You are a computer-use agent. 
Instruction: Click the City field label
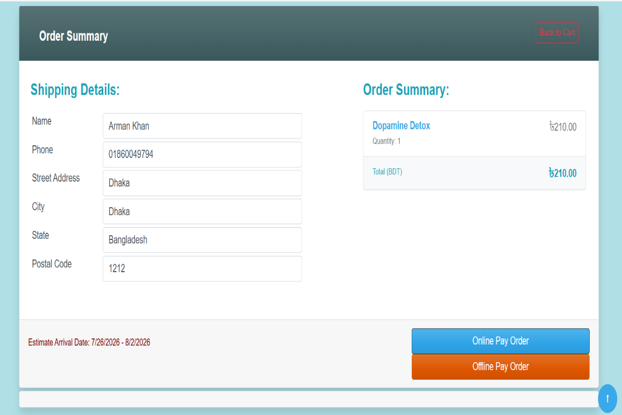pos(38,207)
